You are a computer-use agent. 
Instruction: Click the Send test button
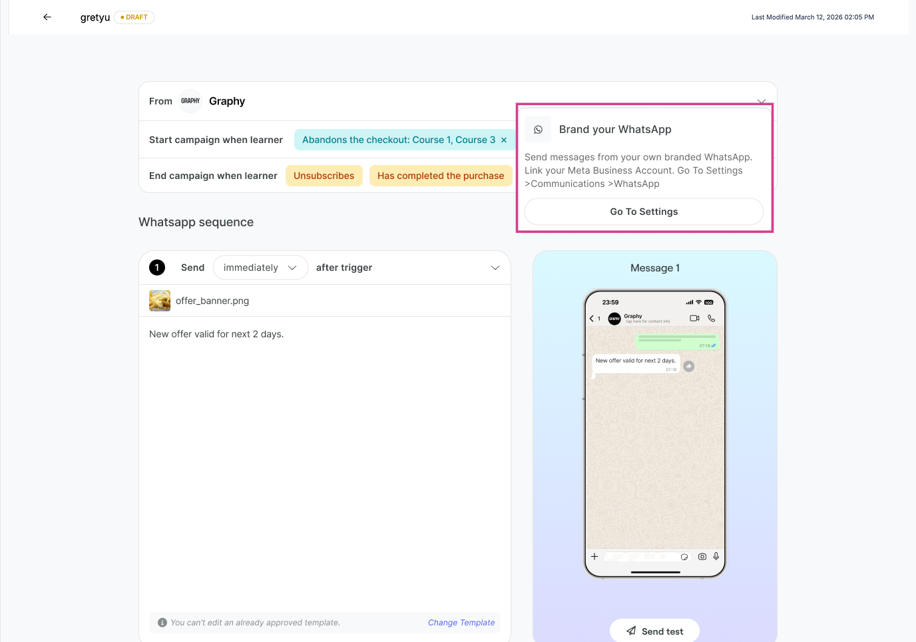tap(654, 631)
